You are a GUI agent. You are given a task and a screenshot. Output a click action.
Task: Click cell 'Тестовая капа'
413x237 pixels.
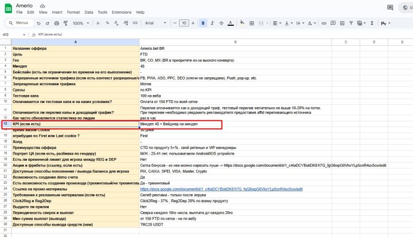[75, 96]
